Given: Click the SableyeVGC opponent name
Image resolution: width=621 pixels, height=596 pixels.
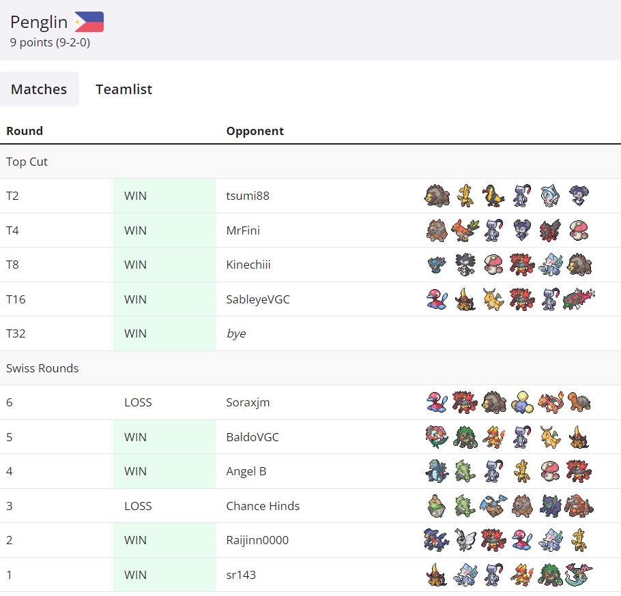Looking at the screenshot, I should pos(258,299).
